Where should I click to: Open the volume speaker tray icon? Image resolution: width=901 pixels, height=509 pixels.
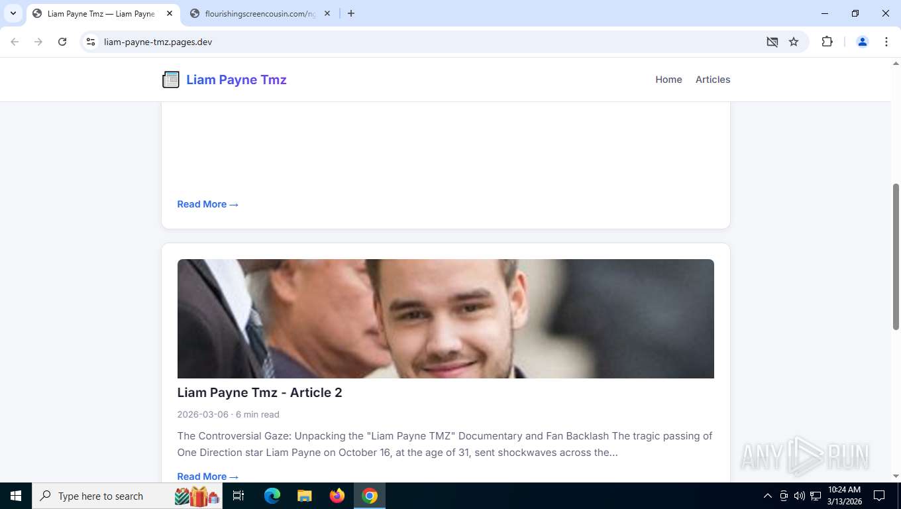(800, 496)
